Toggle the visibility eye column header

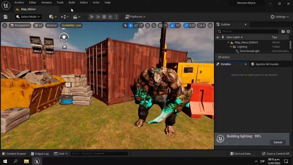pyautogui.click(x=217, y=37)
